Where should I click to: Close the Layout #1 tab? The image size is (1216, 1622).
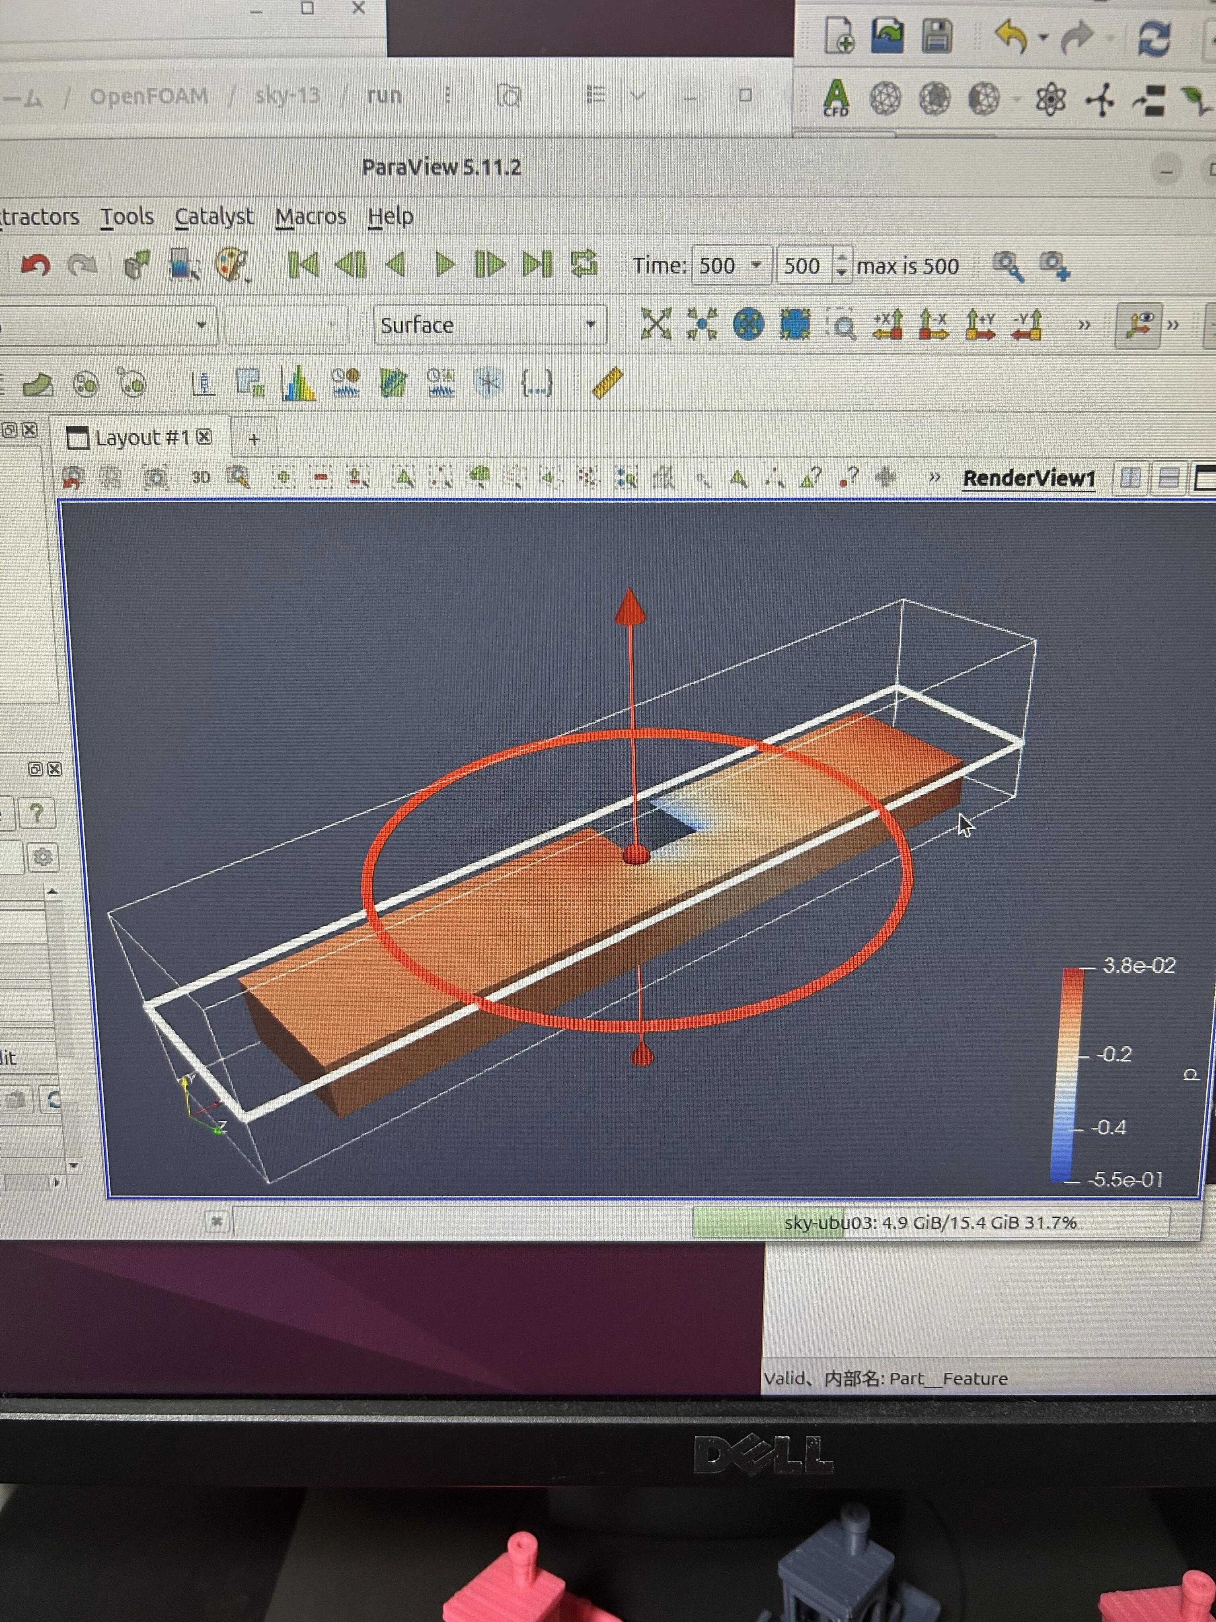pyautogui.click(x=205, y=437)
